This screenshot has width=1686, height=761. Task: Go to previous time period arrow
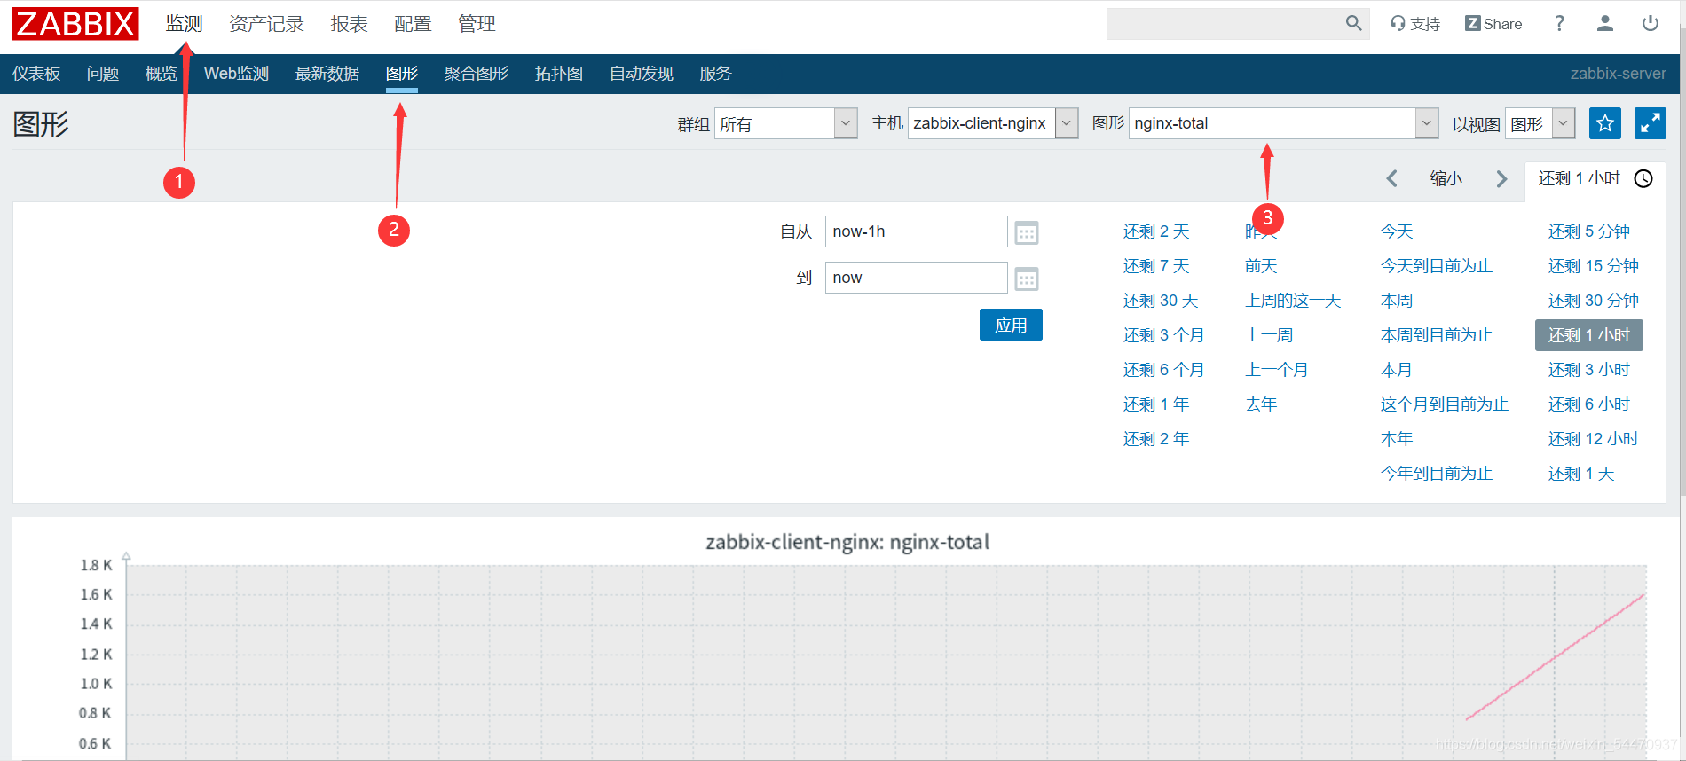pyautogui.click(x=1392, y=178)
